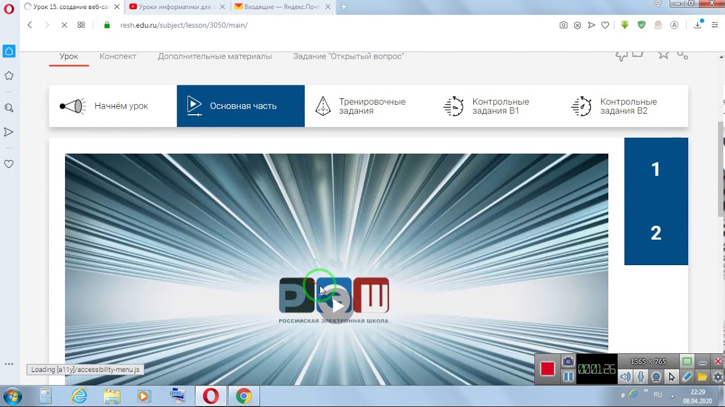The height and width of the screenshot is (407, 725).
Task: Stop loading the page
Action: point(64,25)
